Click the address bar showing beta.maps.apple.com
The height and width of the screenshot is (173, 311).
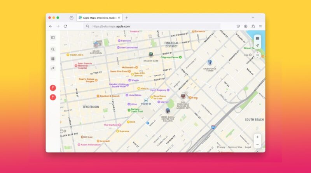point(155,26)
